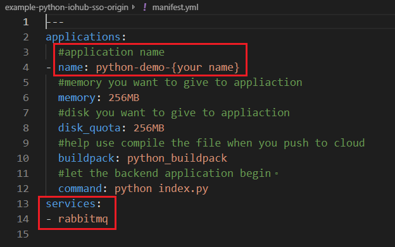The height and width of the screenshot is (247, 395).
Task: Click the disk_quota value '256MB' on line 8
Action: (149, 128)
